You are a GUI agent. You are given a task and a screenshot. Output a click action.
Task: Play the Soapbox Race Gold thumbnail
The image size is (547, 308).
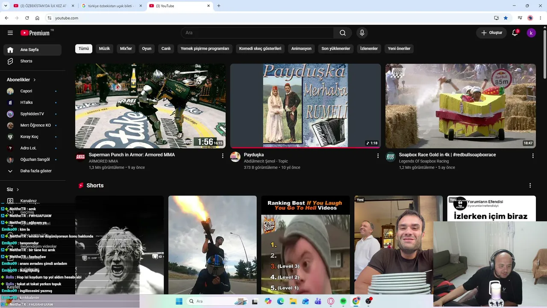pos(461,106)
